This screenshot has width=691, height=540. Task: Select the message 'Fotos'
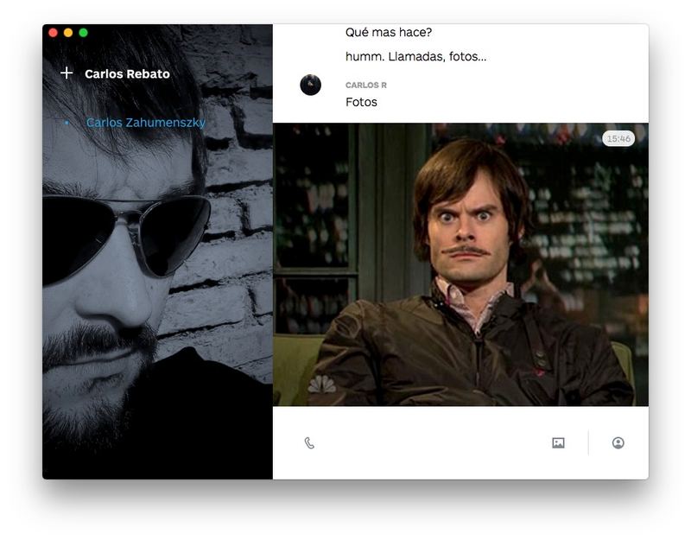tap(361, 102)
